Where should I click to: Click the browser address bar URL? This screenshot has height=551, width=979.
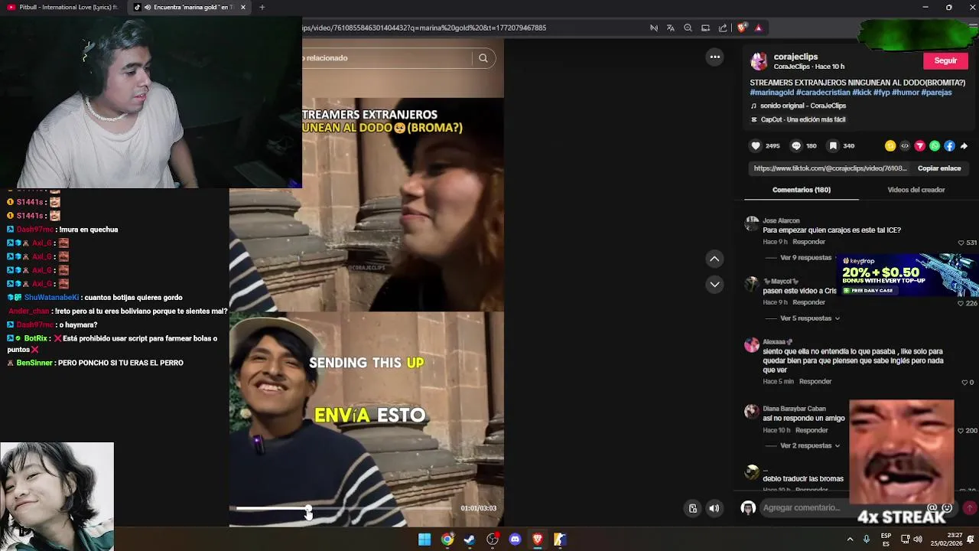coord(424,28)
